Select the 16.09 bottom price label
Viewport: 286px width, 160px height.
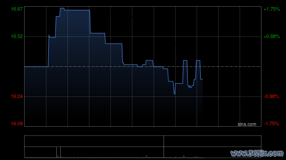click(17, 124)
